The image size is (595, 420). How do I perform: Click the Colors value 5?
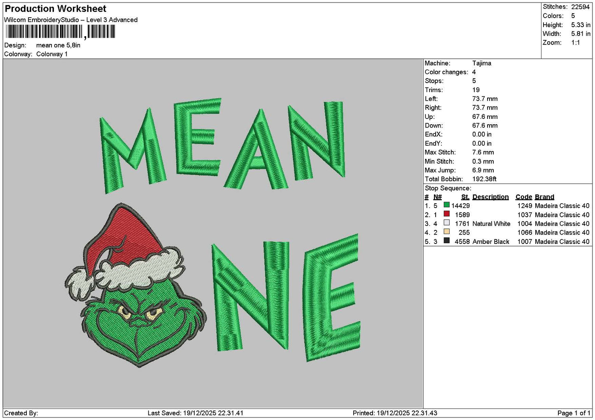pos(573,16)
